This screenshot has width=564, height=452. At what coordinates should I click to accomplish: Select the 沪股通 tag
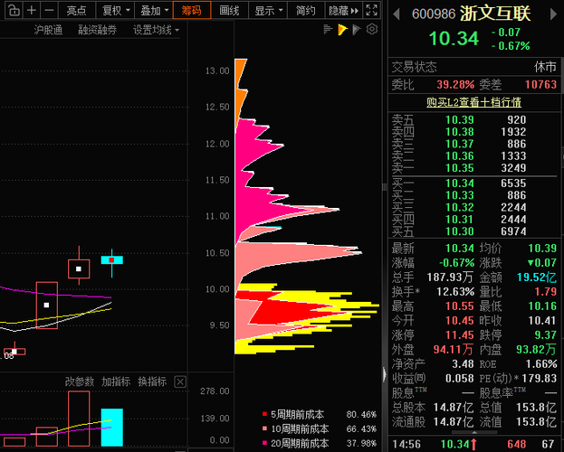(48, 30)
